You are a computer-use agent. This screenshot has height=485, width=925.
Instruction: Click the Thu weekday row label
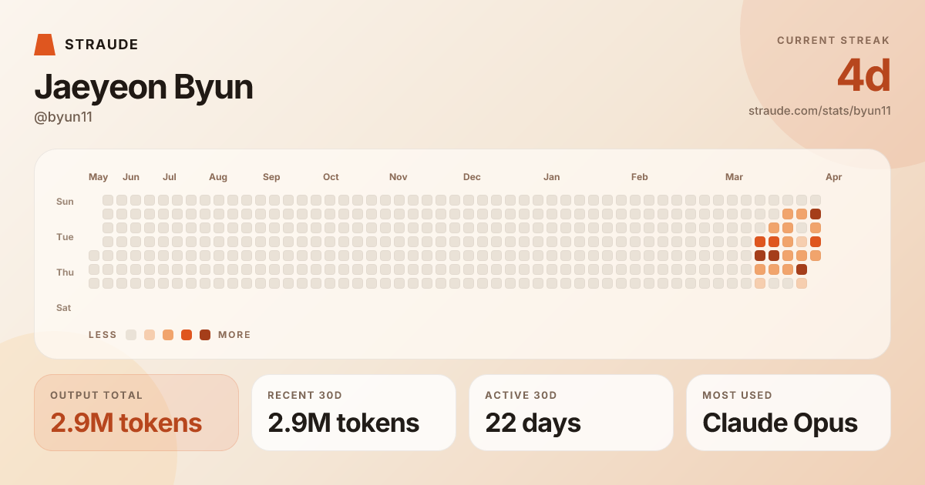tap(65, 273)
